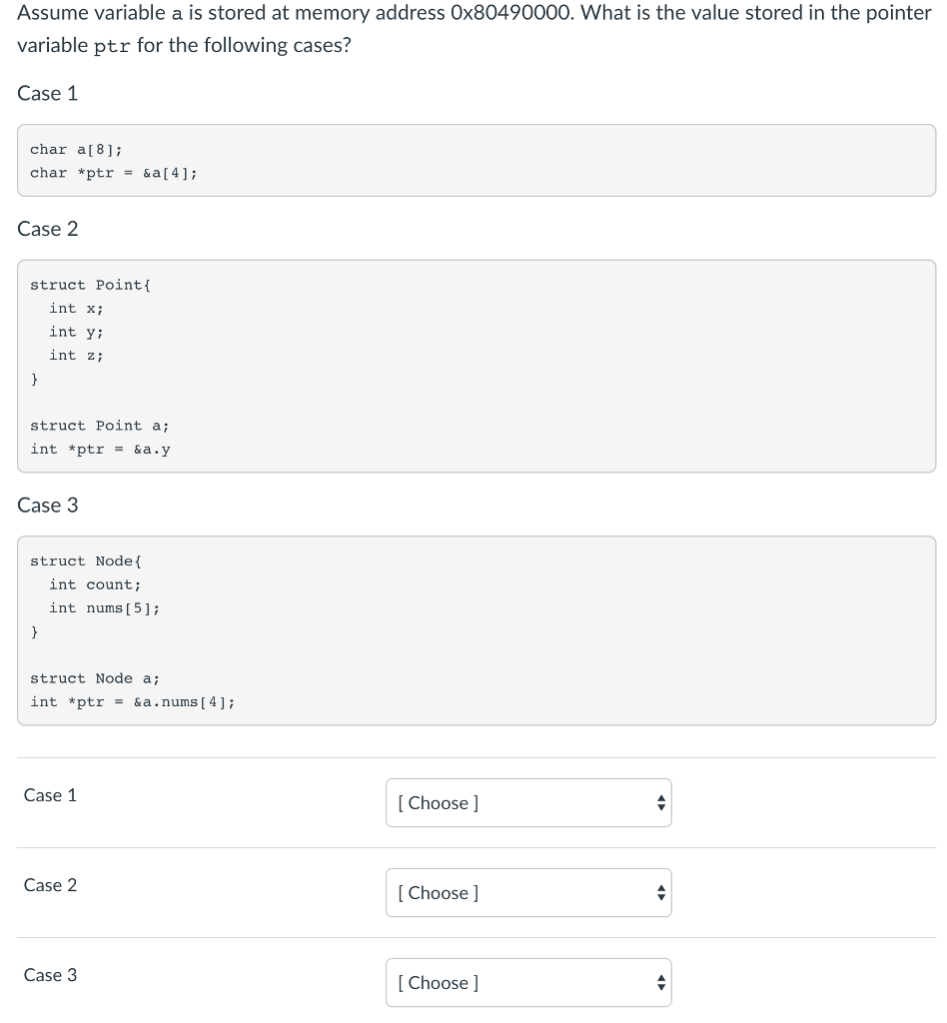Click the Case 3 heading above the code
Viewport: 947px width, 1023px height.
pos(47,506)
